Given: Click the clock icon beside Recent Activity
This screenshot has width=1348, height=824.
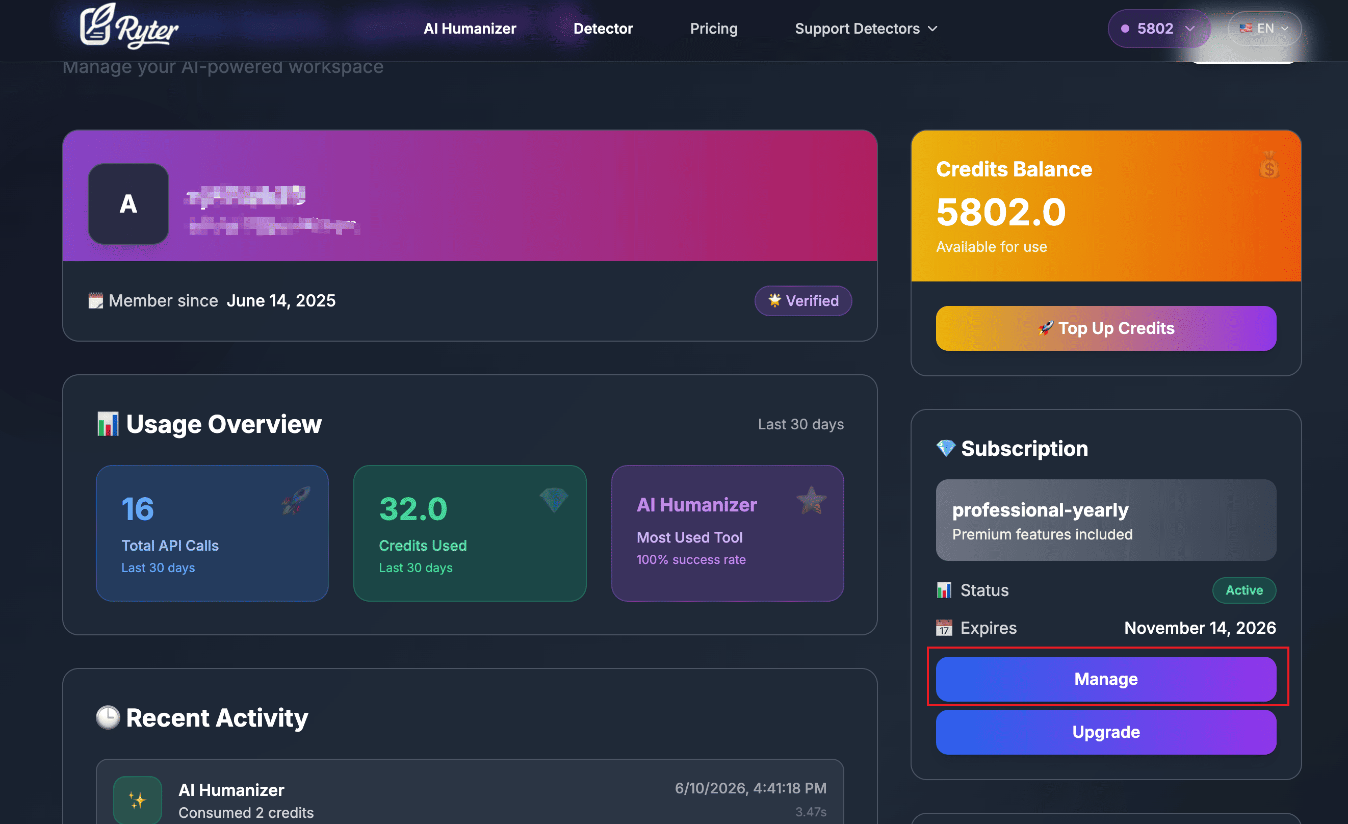Looking at the screenshot, I should tap(108, 718).
